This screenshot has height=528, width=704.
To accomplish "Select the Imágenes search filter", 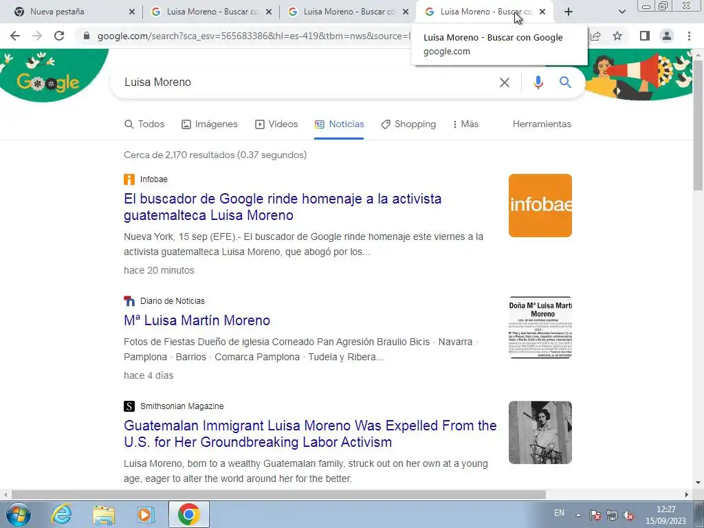I will pyautogui.click(x=209, y=124).
